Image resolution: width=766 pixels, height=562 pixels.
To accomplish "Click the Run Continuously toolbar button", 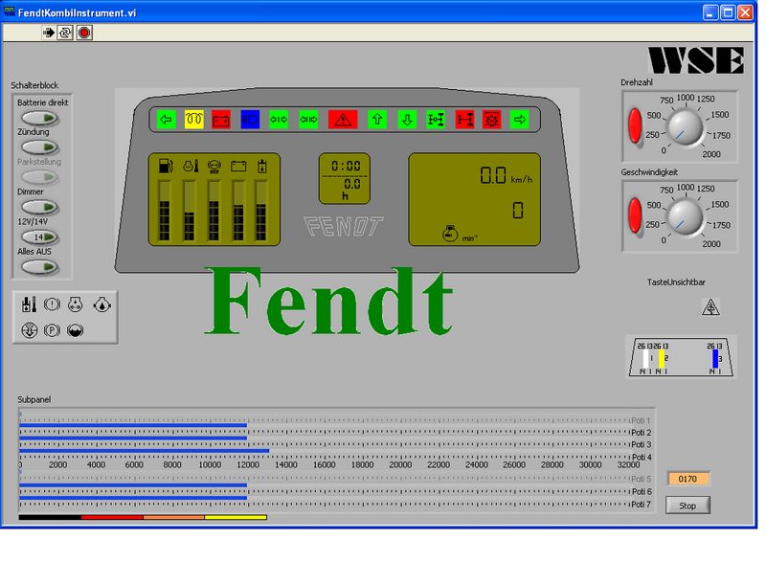I will pos(65,33).
